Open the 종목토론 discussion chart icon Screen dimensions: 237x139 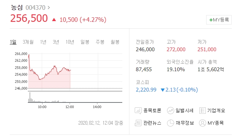pyautogui.click(x=138, y=110)
